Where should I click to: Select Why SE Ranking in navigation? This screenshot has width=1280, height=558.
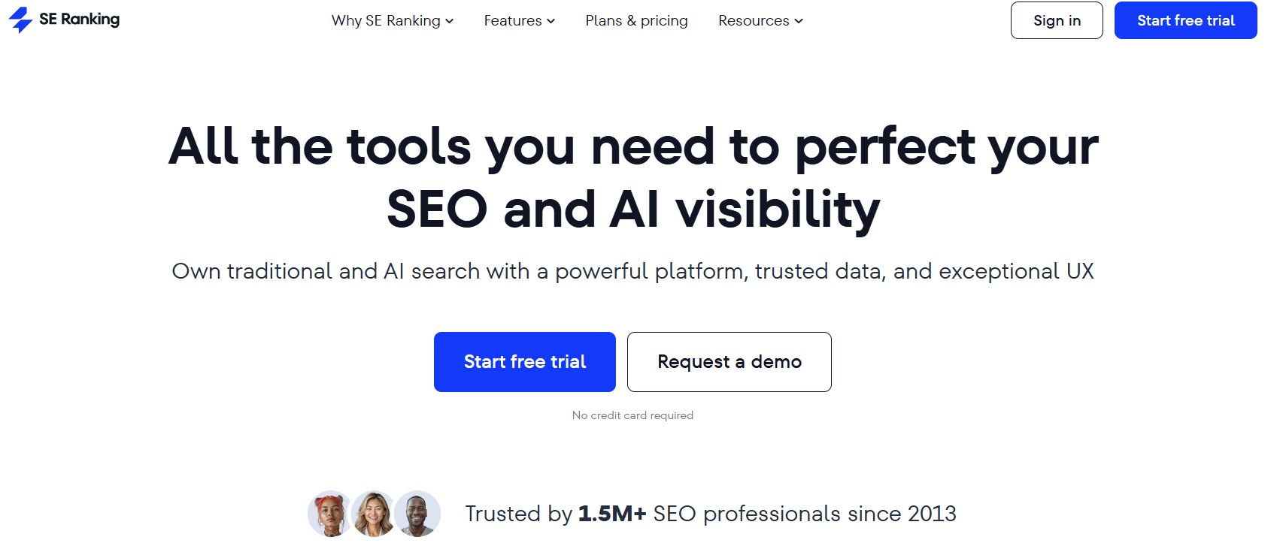(x=385, y=20)
